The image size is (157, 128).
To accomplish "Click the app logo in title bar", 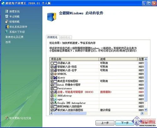I will pyautogui.click(x=3, y=3).
